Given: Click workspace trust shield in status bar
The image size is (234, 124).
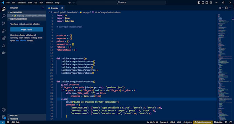Looking at the screenshot, I should pyautogui.click(x=8, y=122).
